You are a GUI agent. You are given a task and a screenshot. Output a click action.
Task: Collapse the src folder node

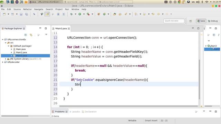6,43
